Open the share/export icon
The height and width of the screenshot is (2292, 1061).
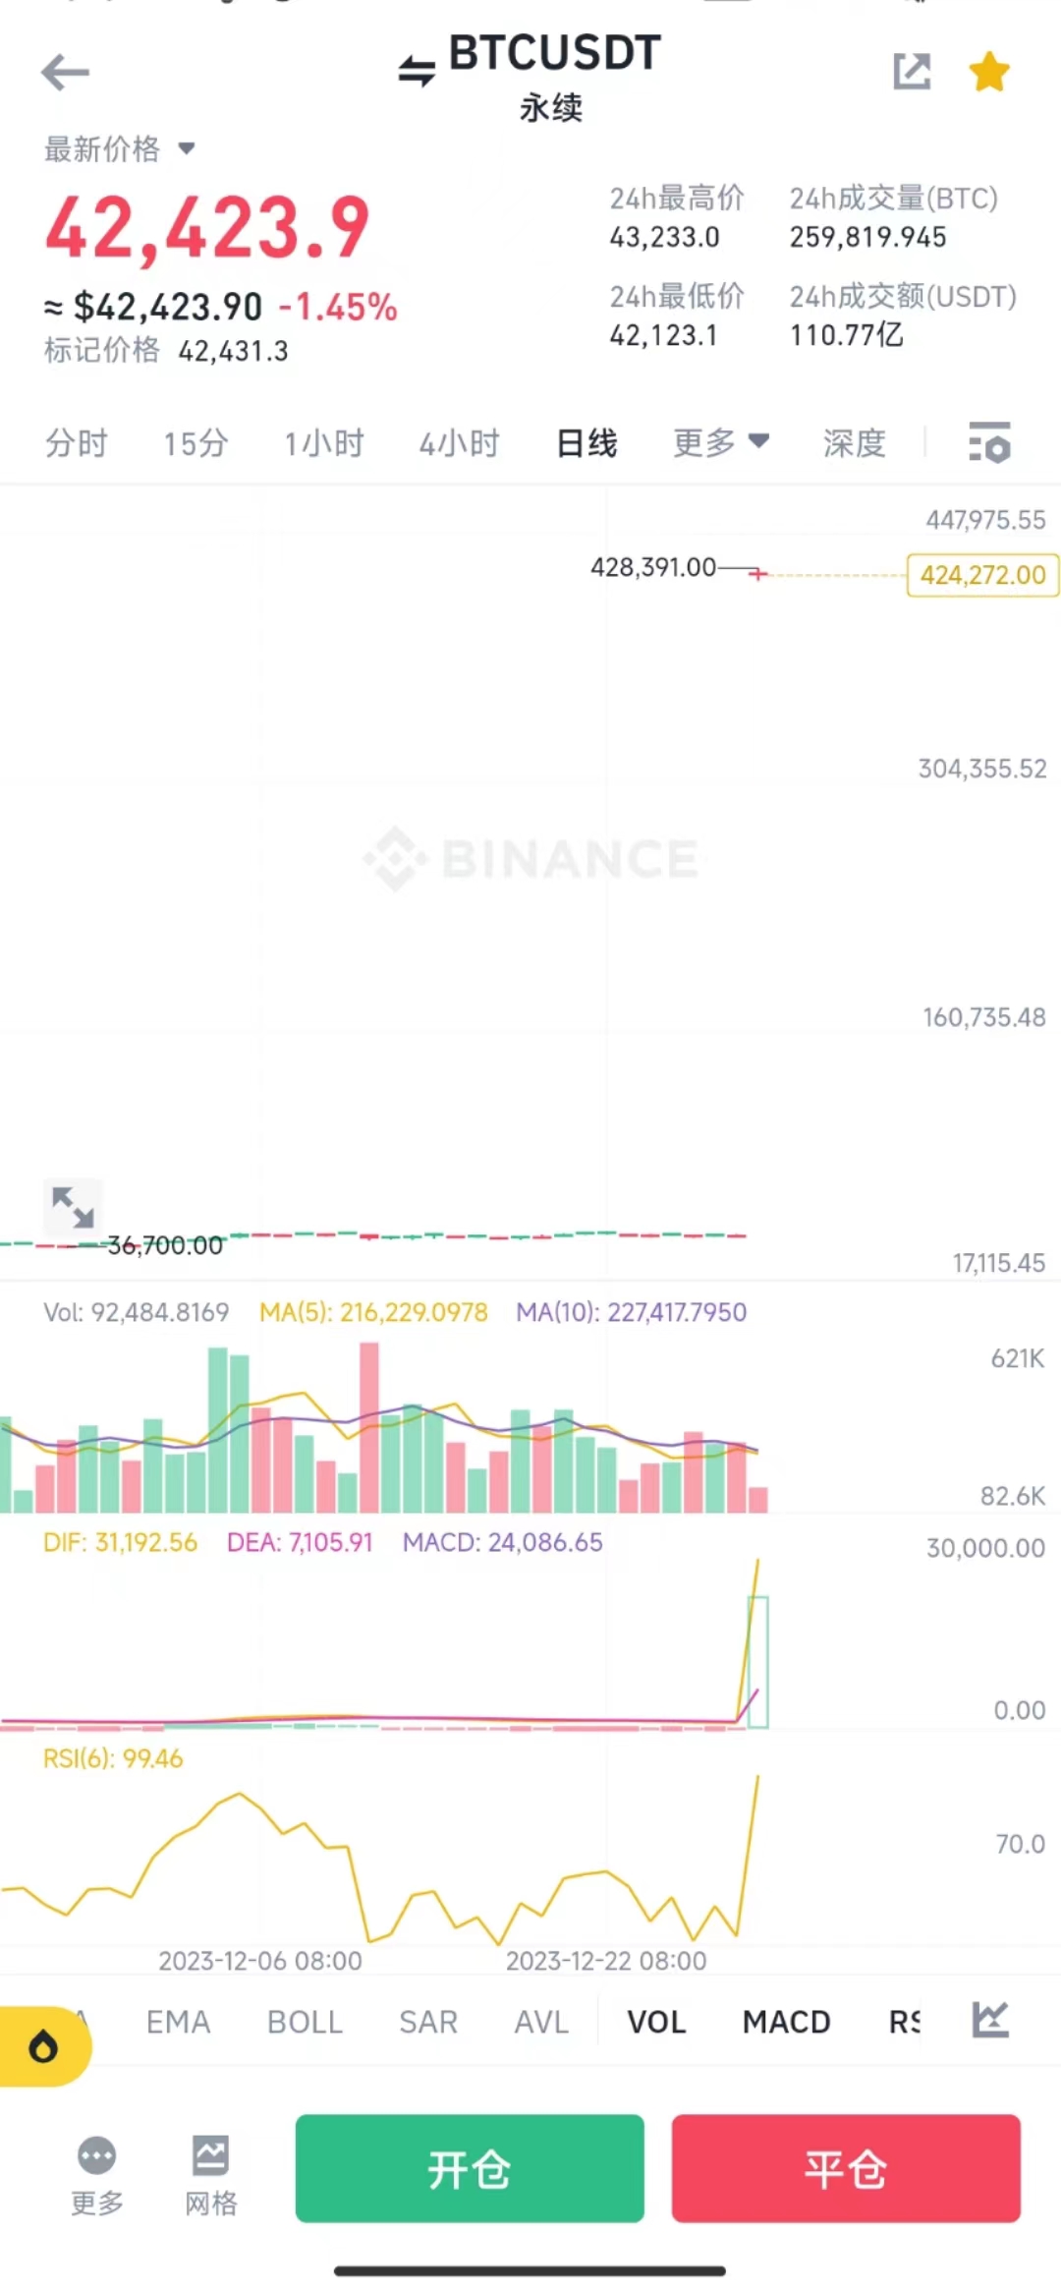(x=911, y=72)
